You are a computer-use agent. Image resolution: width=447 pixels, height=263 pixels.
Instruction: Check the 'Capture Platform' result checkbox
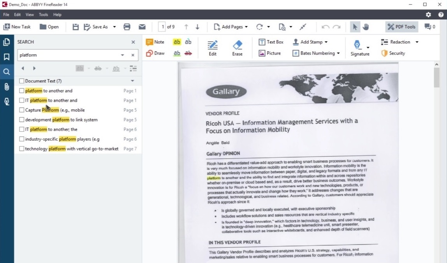pyautogui.click(x=22, y=110)
